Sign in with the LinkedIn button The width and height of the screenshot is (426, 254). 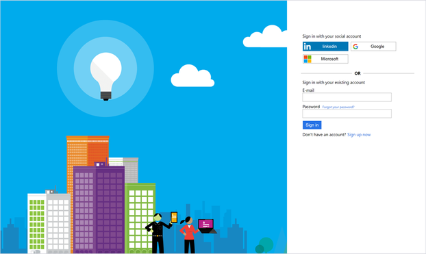[325, 47]
